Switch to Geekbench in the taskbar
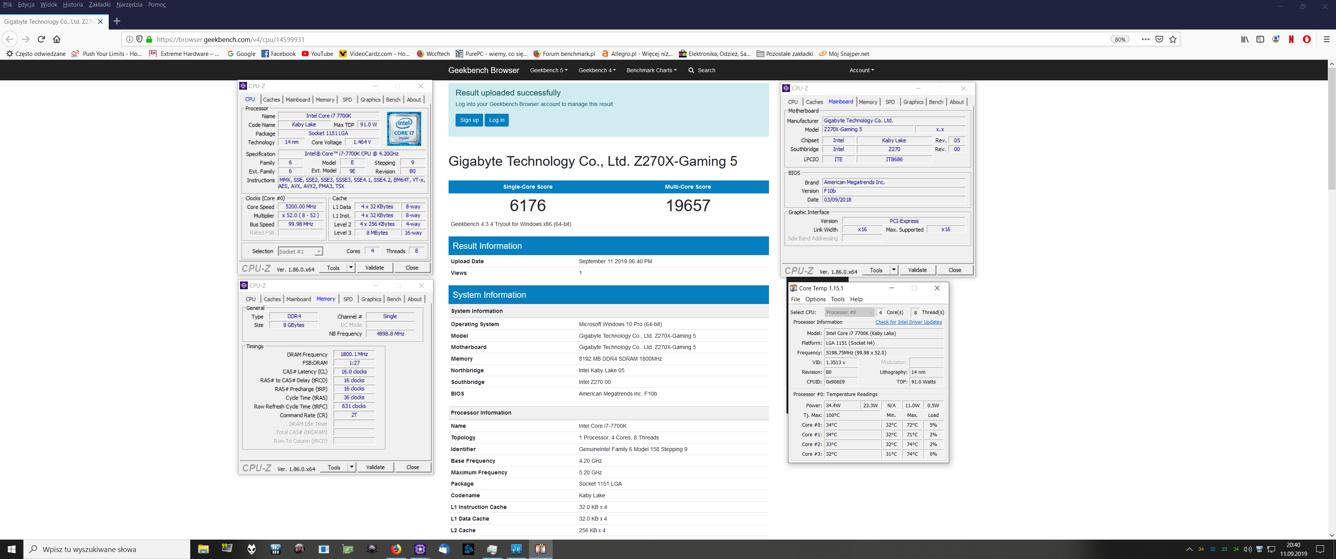Viewport: 1336px width, 559px height. point(516,549)
